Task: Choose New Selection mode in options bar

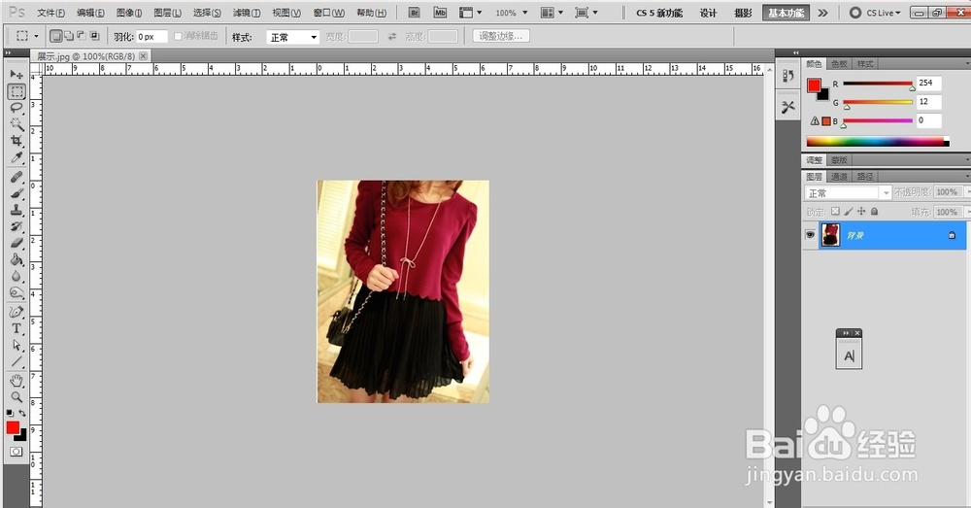Action: pos(55,37)
